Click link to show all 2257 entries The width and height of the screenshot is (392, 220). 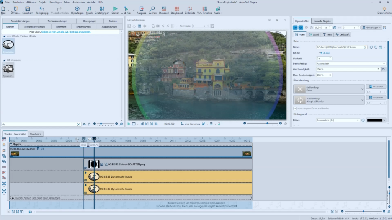point(66,32)
